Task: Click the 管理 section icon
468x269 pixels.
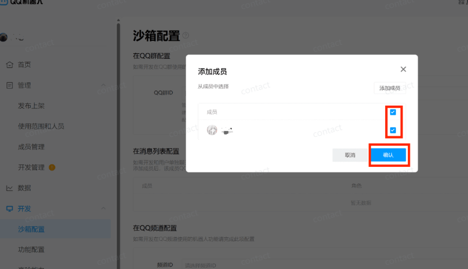Action: click(x=10, y=85)
